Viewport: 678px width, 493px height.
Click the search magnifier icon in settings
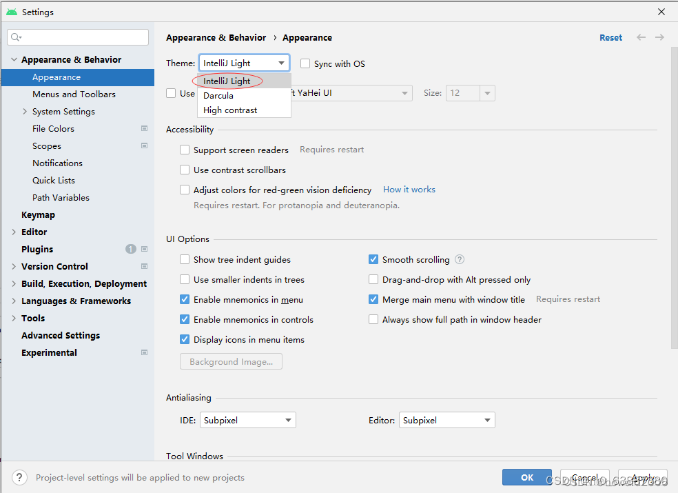pyautogui.click(x=16, y=37)
